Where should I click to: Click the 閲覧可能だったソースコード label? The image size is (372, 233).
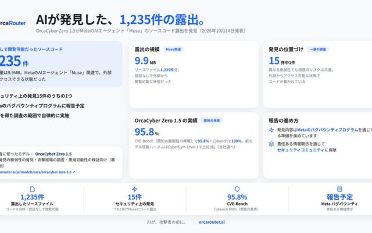click(x=31, y=49)
